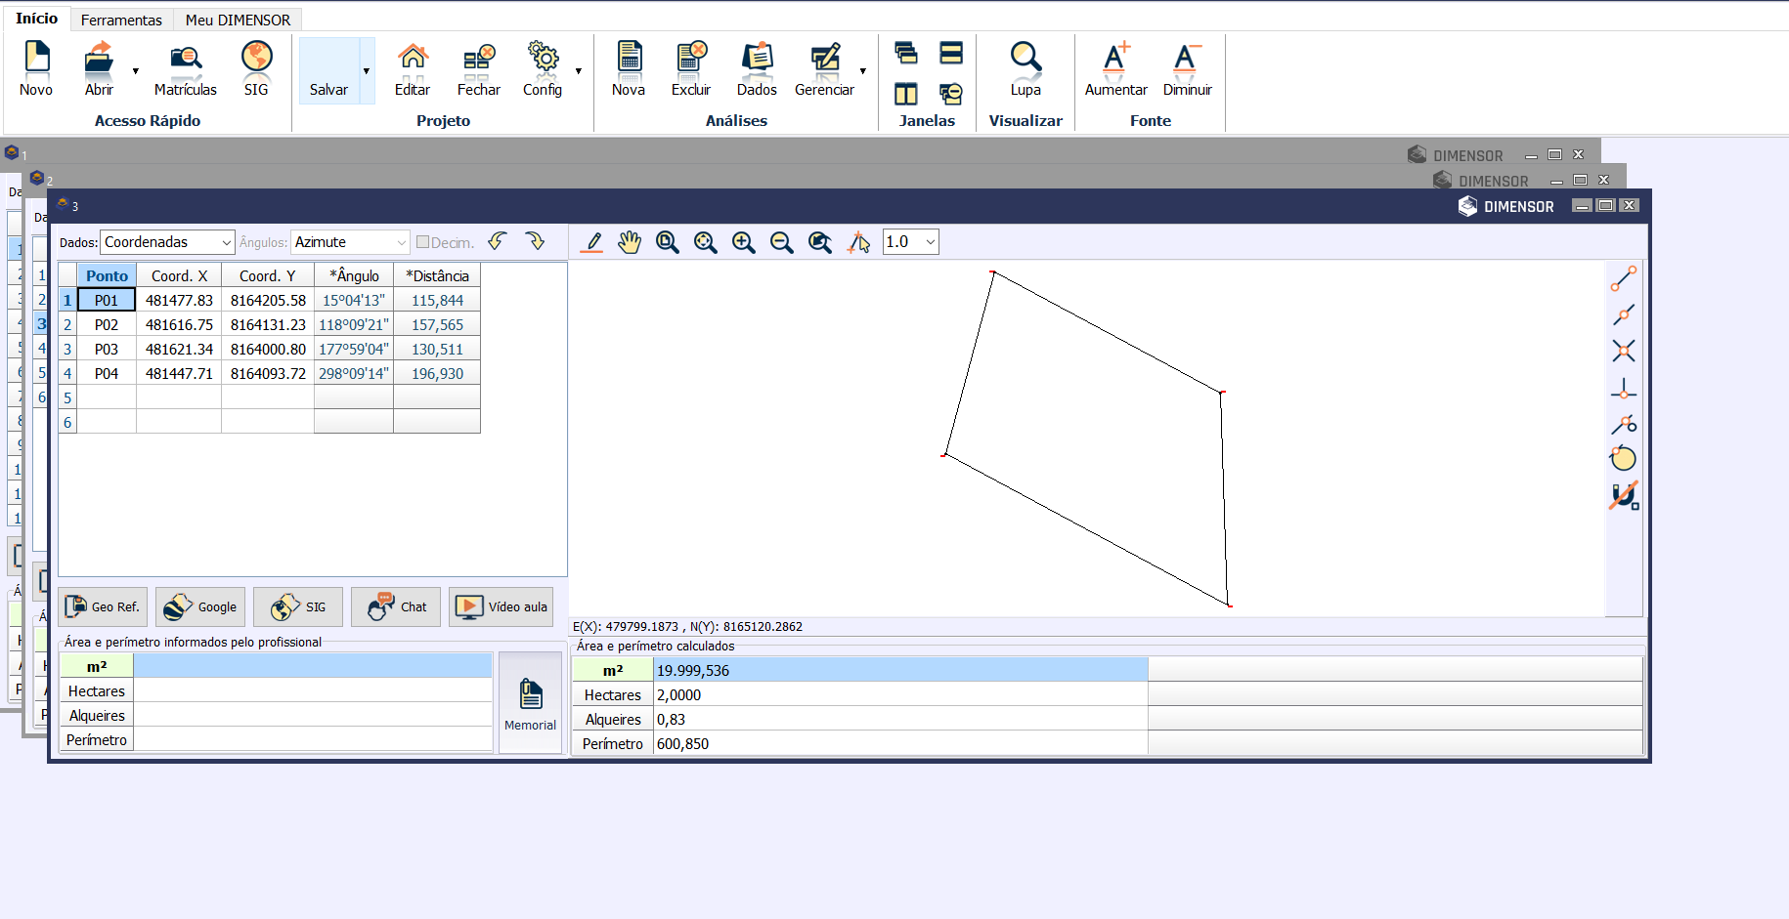Select the pencil draw tool
This screenshot has height=919, width=1789.
[x=591, y=242]
